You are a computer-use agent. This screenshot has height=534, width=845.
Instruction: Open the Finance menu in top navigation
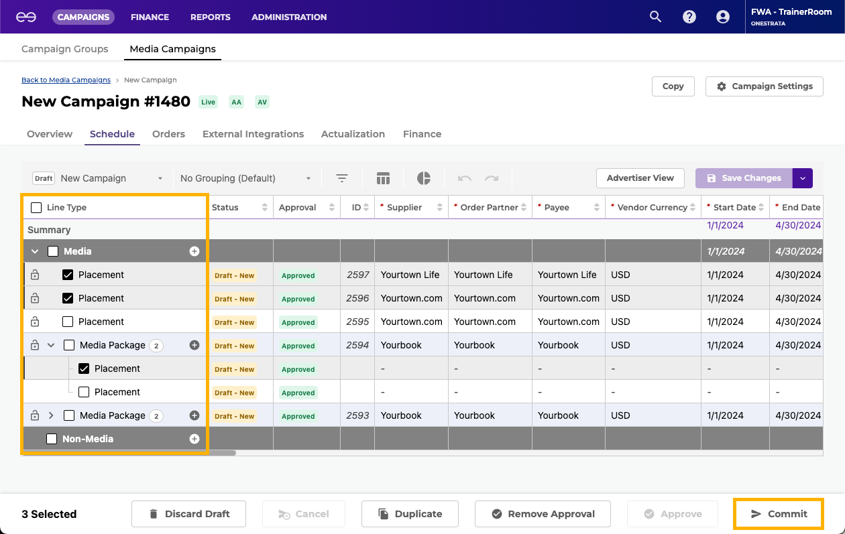150,17
